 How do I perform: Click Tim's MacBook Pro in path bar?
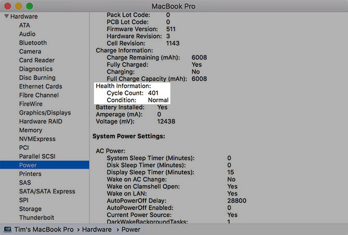pos(44,229)
